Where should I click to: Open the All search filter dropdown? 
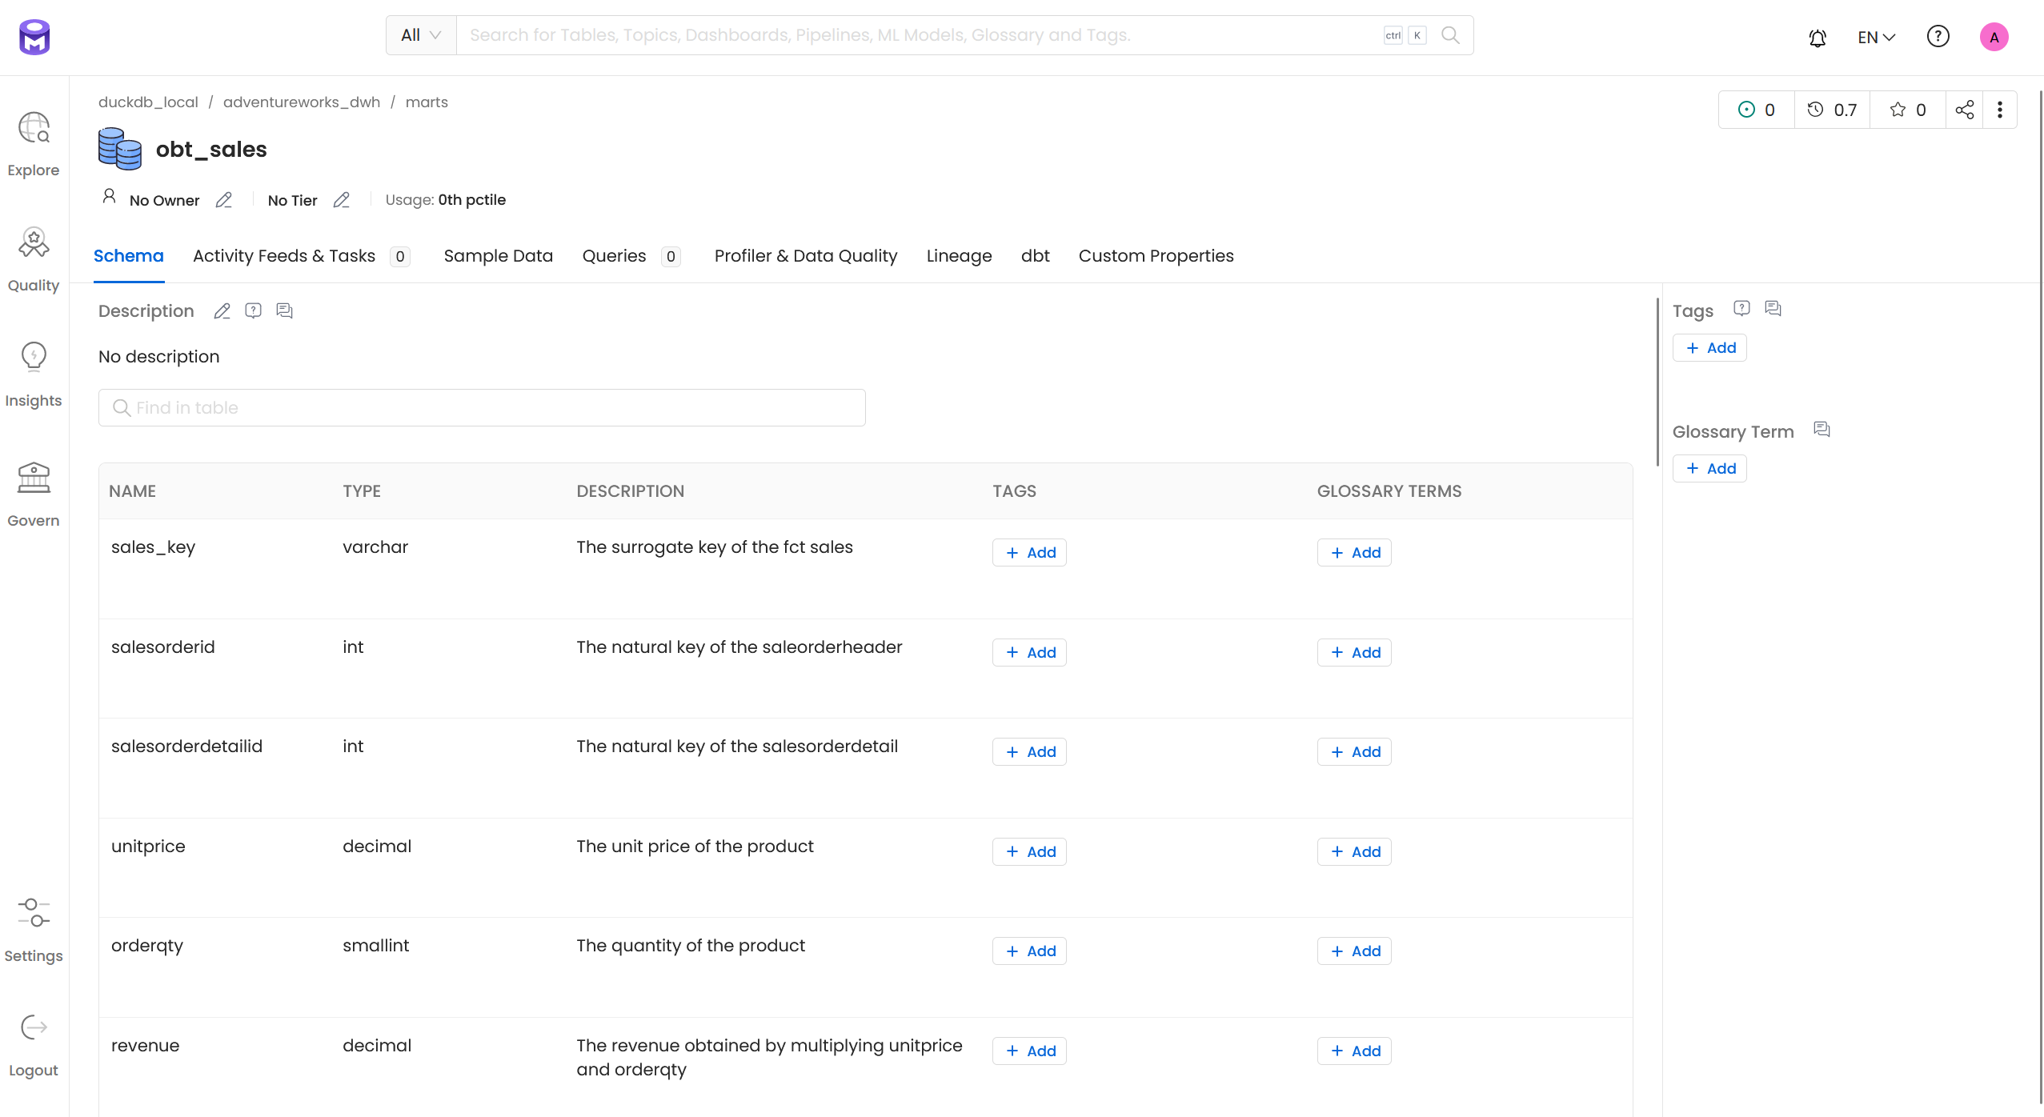coord(421,35)
